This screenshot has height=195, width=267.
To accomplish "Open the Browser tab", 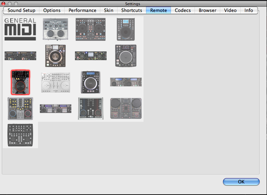I will 208,10.
